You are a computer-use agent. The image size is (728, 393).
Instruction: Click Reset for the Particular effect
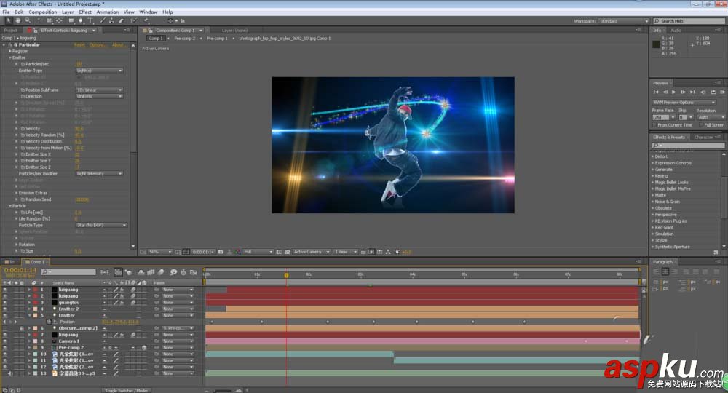point(79,45)
